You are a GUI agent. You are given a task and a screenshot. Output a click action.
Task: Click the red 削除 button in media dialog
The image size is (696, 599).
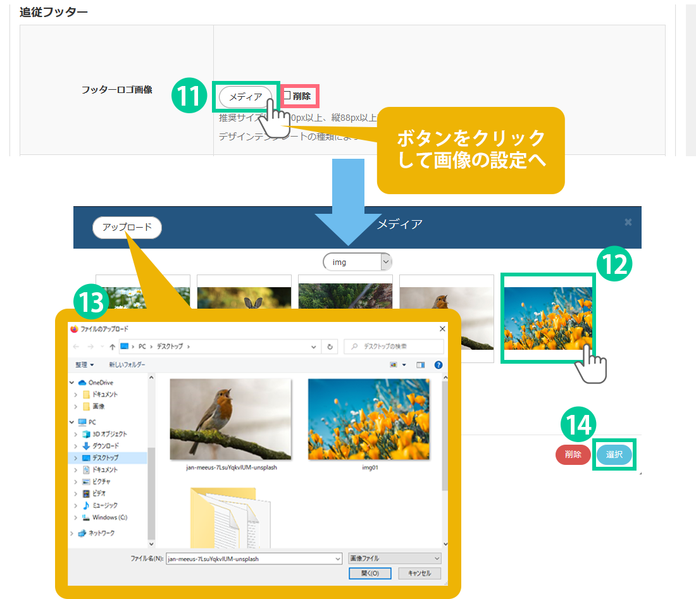tap(573, 455)
